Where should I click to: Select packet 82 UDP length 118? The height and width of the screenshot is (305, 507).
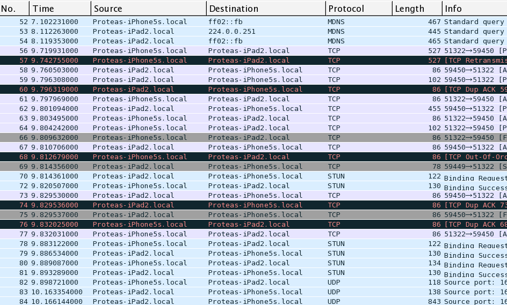click(253, 282)
